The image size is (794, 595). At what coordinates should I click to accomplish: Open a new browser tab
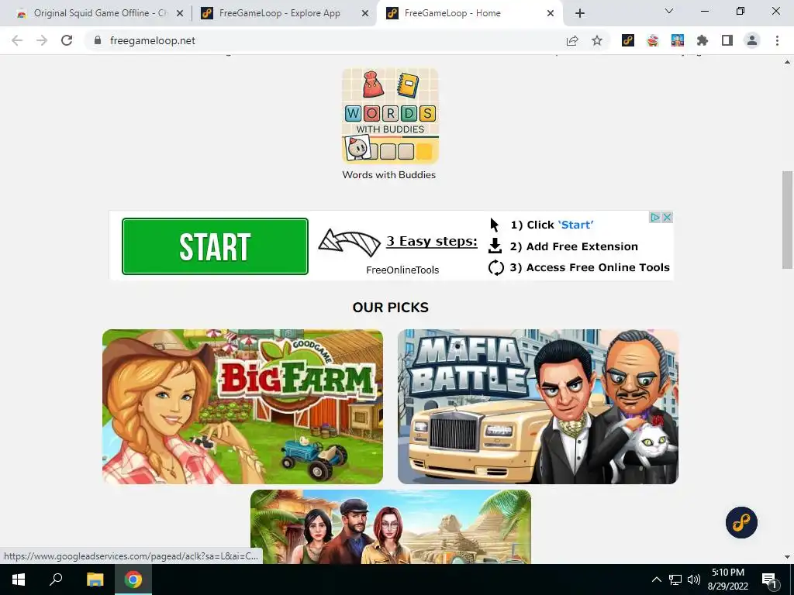tap(580, 13)
